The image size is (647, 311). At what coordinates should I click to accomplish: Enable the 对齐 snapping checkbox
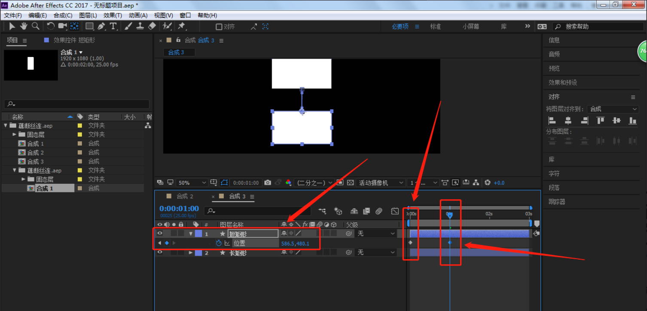tap(219, 27)
